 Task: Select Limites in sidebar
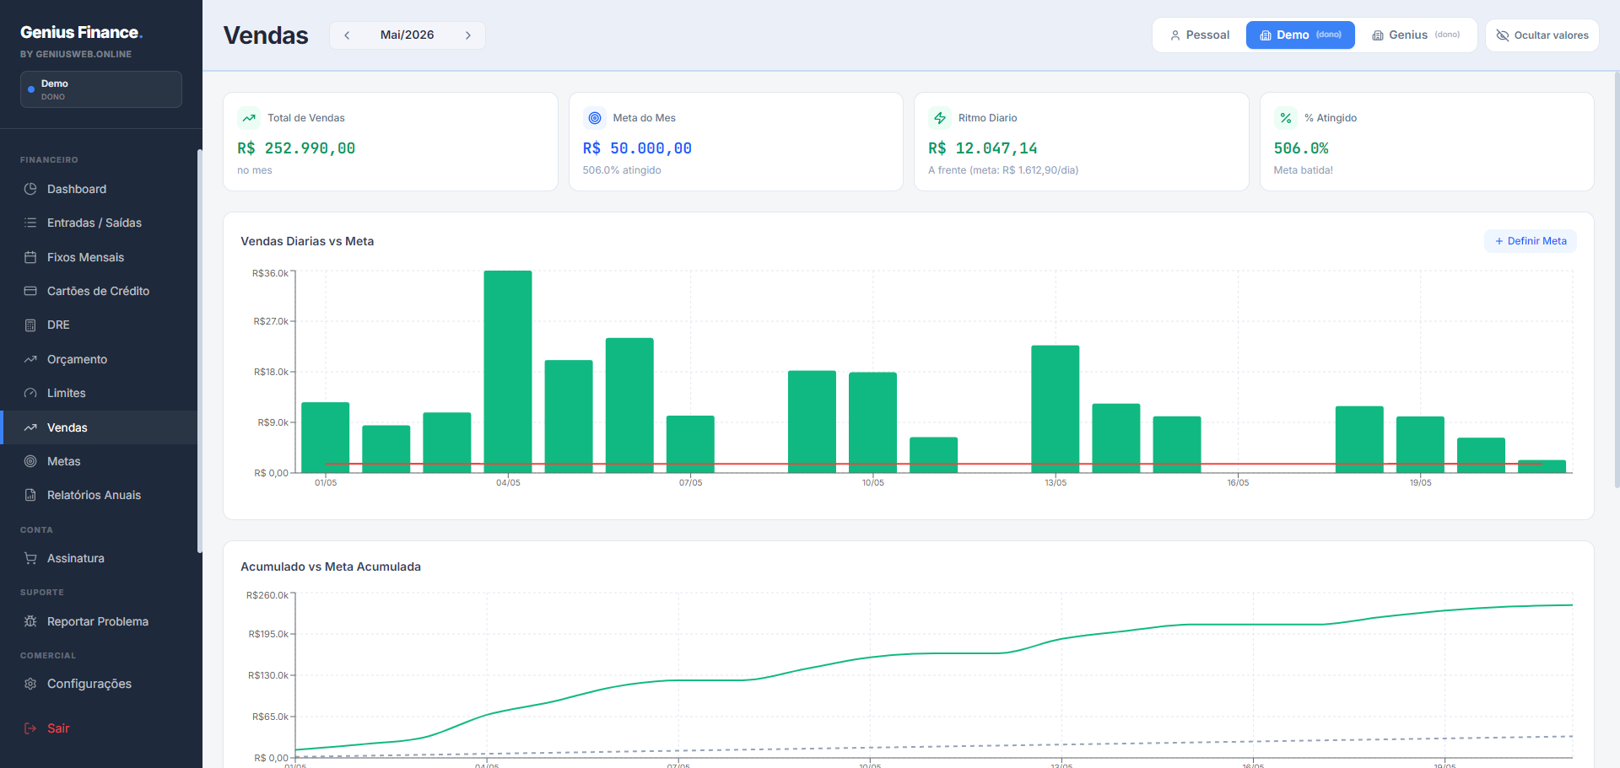pyautogui.click(x=100, y=393)
